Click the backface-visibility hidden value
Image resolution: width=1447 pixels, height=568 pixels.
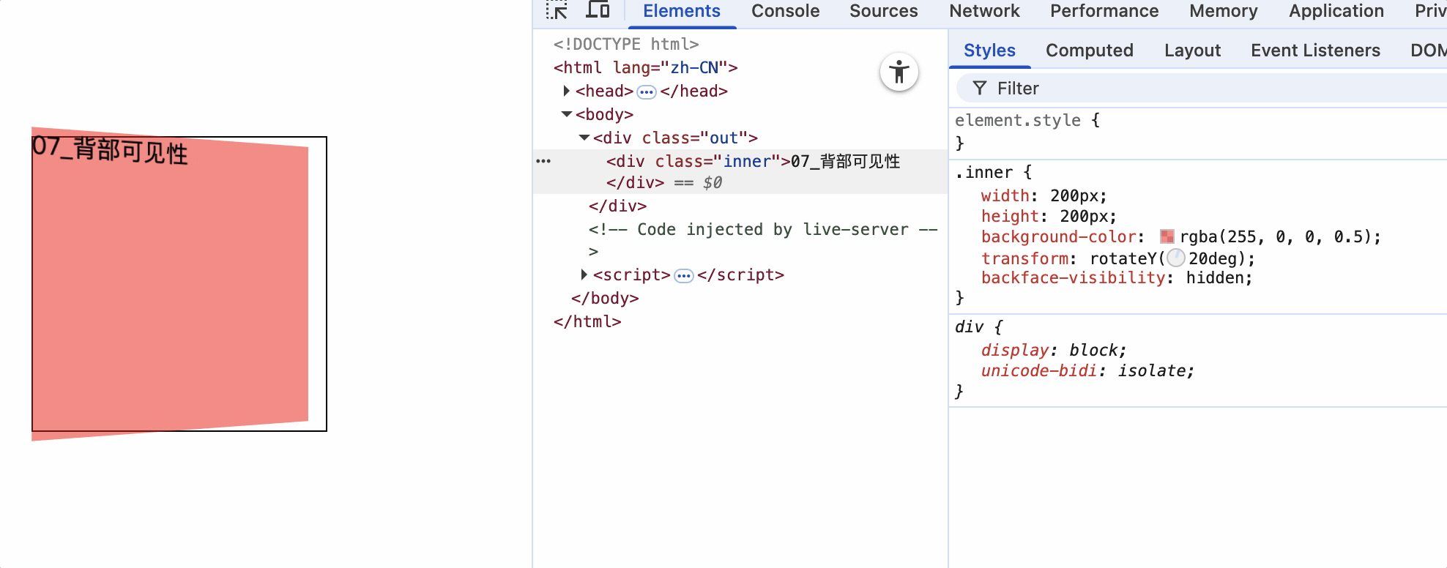coord(1219,278)
